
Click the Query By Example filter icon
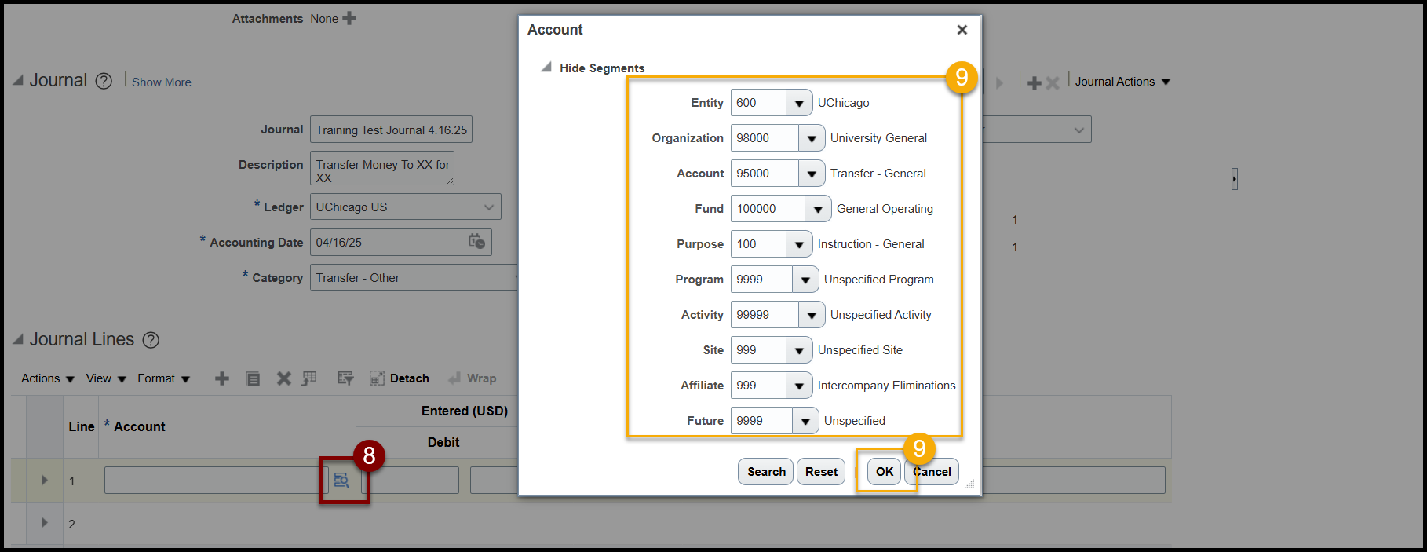point(345,378)
